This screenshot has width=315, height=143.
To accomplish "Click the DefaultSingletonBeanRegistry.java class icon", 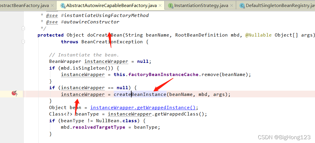I will pos(242,6).
